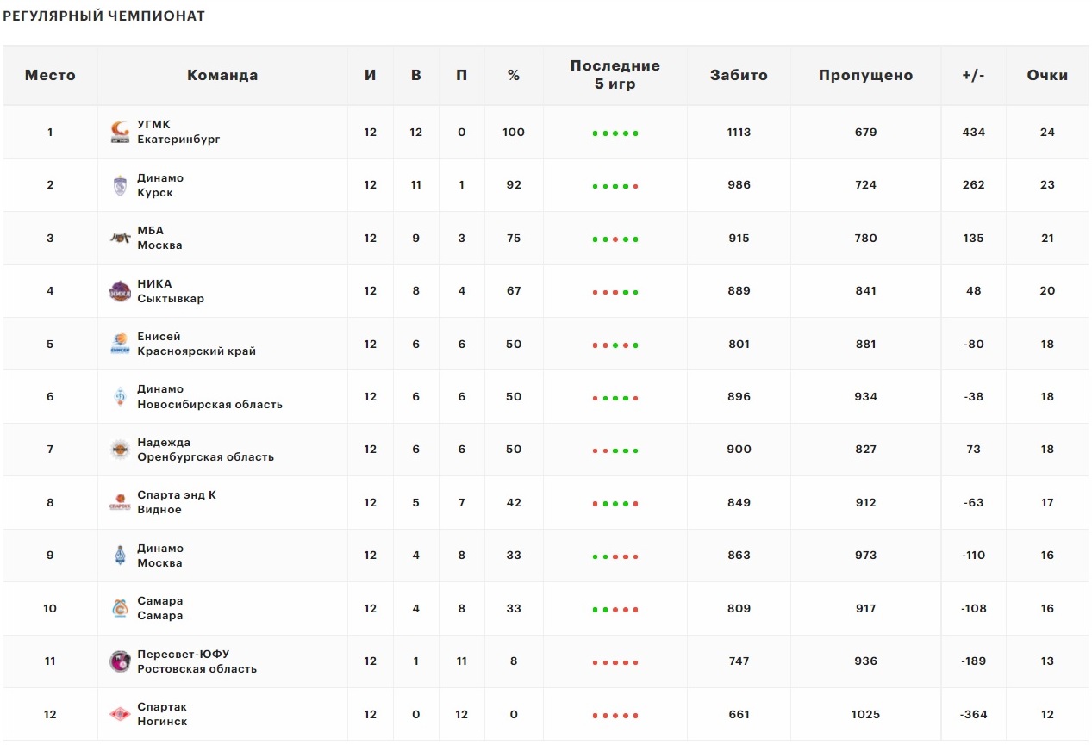Click the МБА Москва team logo
Viewport: 1092px width, 745px height.
click(x=120, y=239)
